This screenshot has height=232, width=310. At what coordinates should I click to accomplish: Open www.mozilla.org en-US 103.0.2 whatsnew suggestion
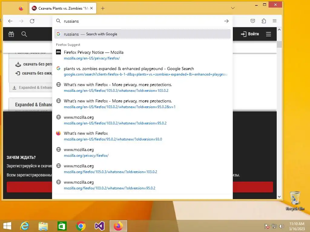tap(142, 120)
